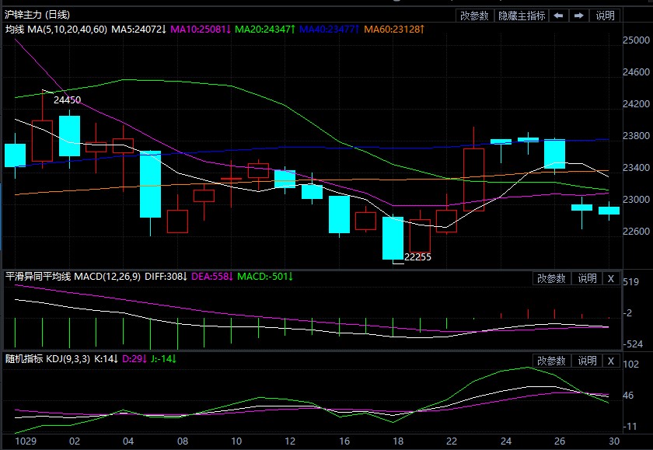The height and width of the screenshot is (450, 653).
Task: Close the MACD indicator panel with X
Action: [x=611, y=278]
